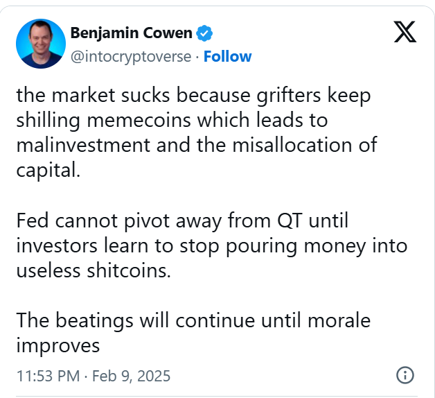Click the Feb 9, 2025 date

(133, 376)
